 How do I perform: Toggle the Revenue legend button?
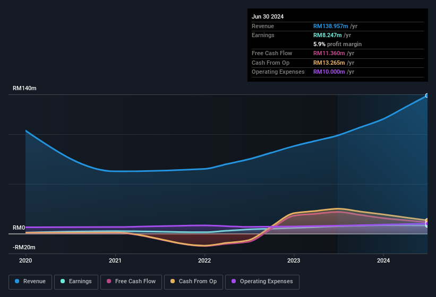pyautogui.click(x=30, y=282)
